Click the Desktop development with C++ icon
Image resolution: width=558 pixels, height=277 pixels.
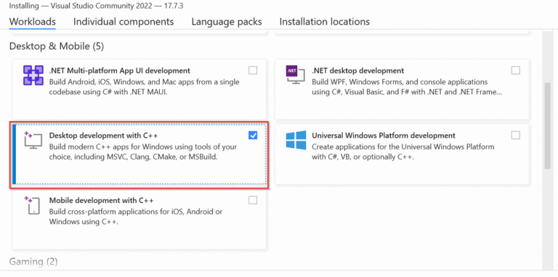click(33, 140)
